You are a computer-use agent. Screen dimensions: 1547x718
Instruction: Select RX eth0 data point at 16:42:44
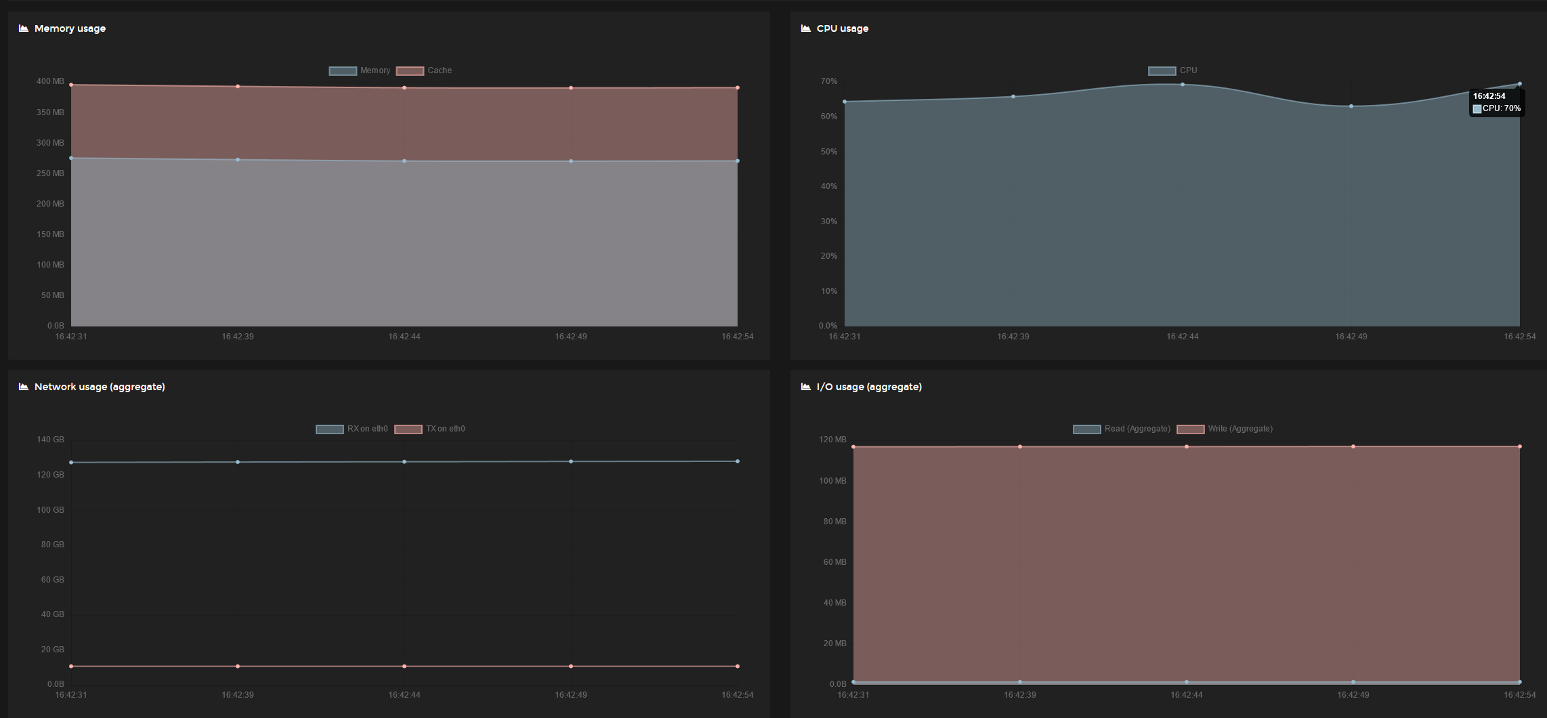pos(404,462)
